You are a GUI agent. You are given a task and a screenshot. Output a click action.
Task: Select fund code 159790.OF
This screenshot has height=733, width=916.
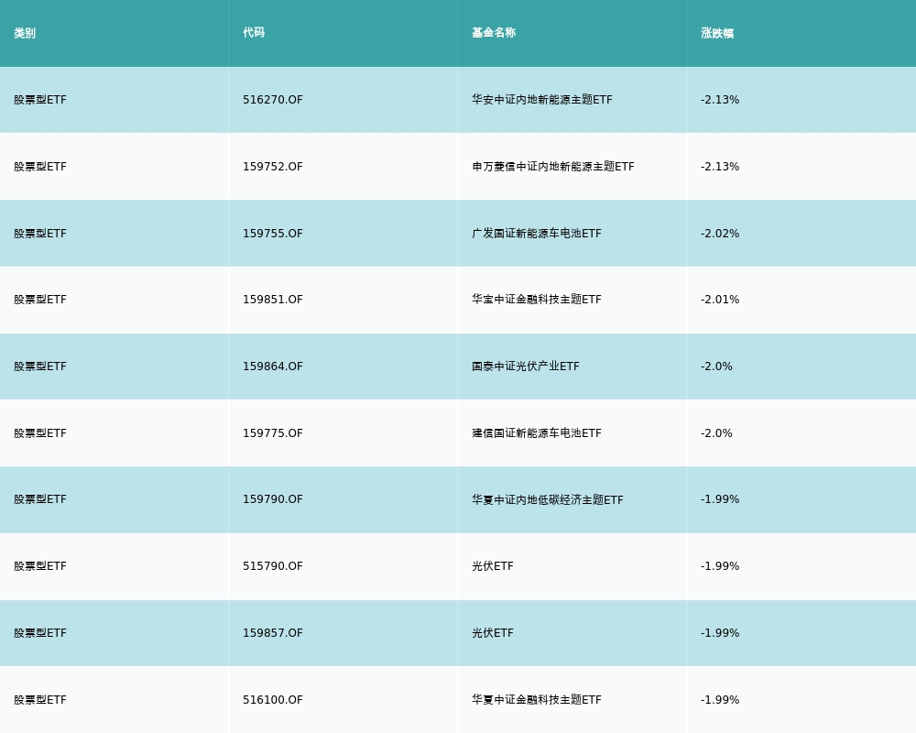pyautogui.click(x=273, y=499)
